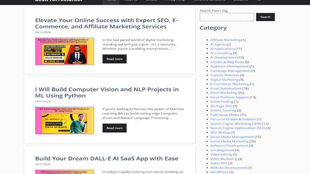Open Audience Development category

click(229, 66)
